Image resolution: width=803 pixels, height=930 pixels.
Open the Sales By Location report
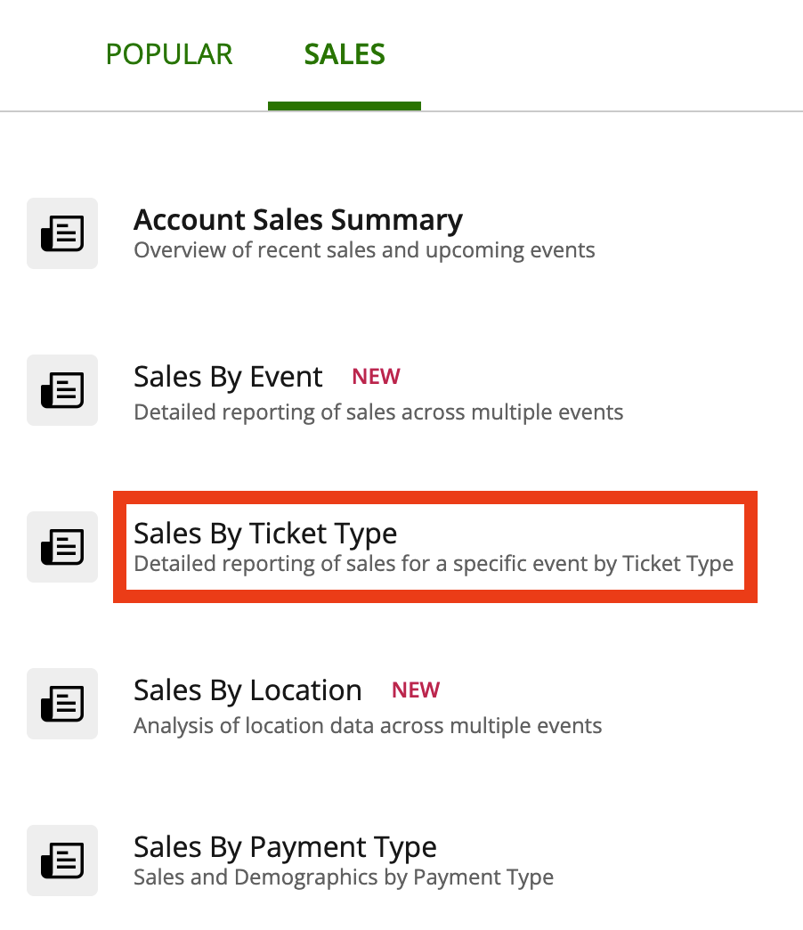coord(247,689)
